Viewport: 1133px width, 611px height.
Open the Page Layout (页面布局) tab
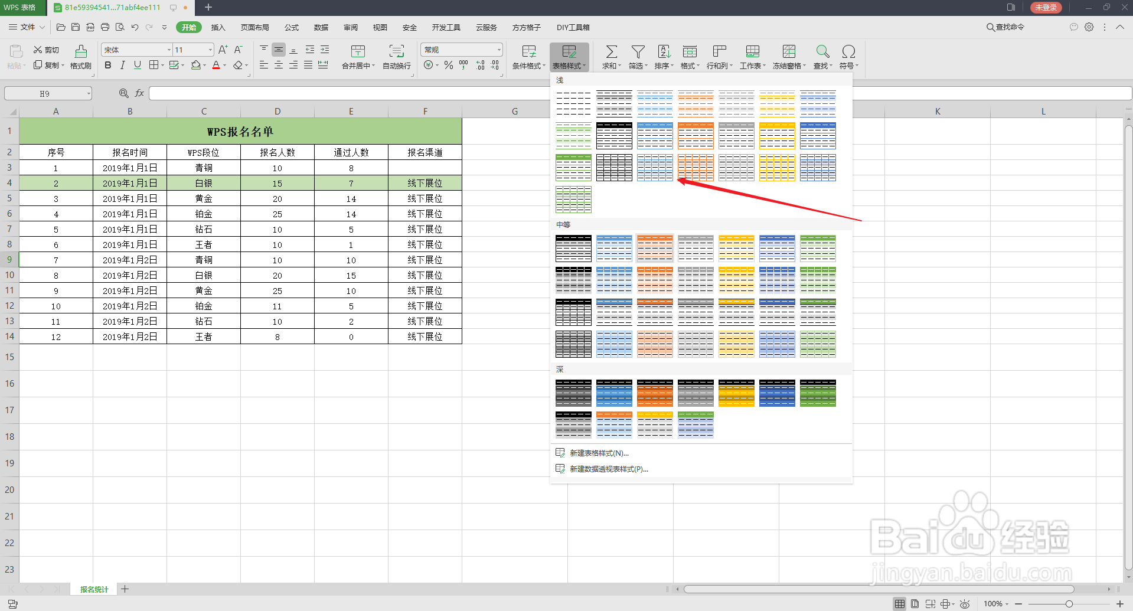pyautogui.click(x=255, y=27)
